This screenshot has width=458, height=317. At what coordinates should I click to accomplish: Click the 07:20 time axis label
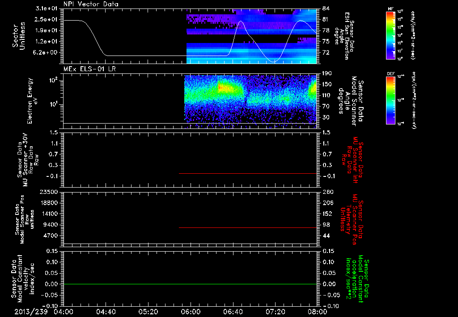[276, 312]
